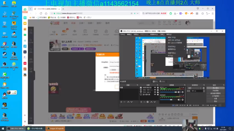The height and width of the screenshot is (131, 234).
Task: Click 开始录制 button in OBS
Action: (216, 91)
